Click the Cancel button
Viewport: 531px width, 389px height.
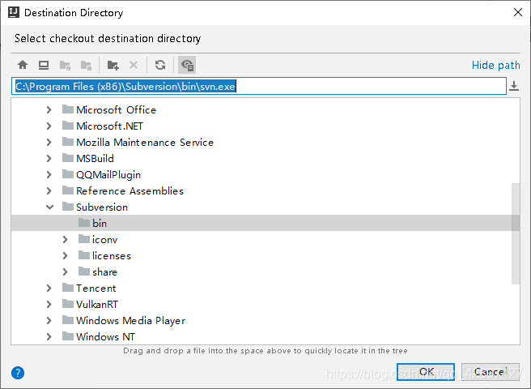click(491, 372)
